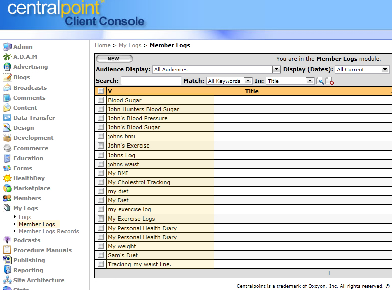
Task: Click the clear search icon
Action: point(330,81)
